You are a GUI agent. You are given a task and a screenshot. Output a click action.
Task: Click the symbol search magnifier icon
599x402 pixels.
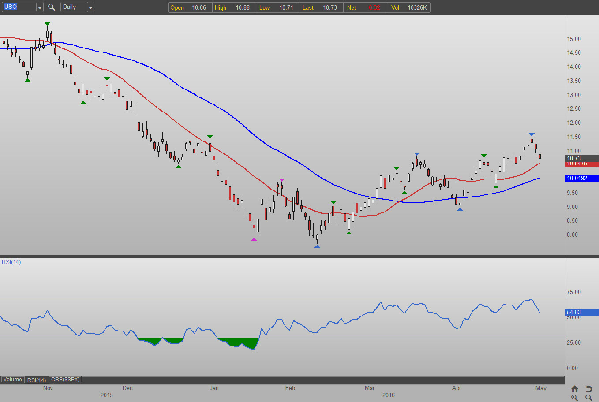click(x=52, y=7)
